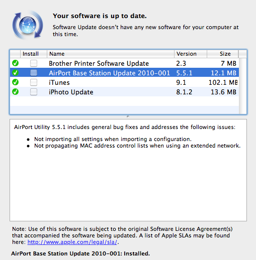The height and width of the screenshot is (260, 256).
Task: Click 'AirPort Base Station Update 2010-001: Installed.' status
Action: [80, 253]
